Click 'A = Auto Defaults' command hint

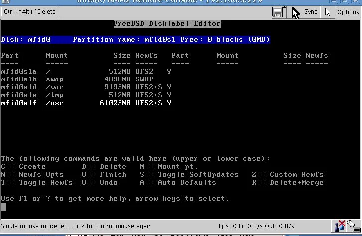pyautogui.click(x=178, y=182)
